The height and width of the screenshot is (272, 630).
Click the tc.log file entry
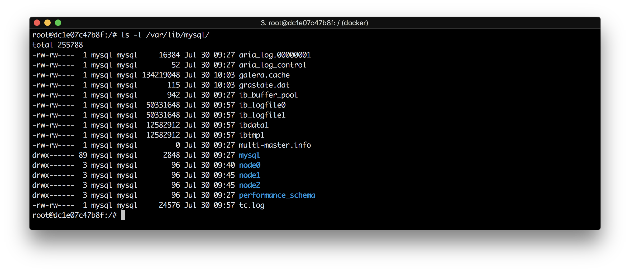click(x=251, y=205)
